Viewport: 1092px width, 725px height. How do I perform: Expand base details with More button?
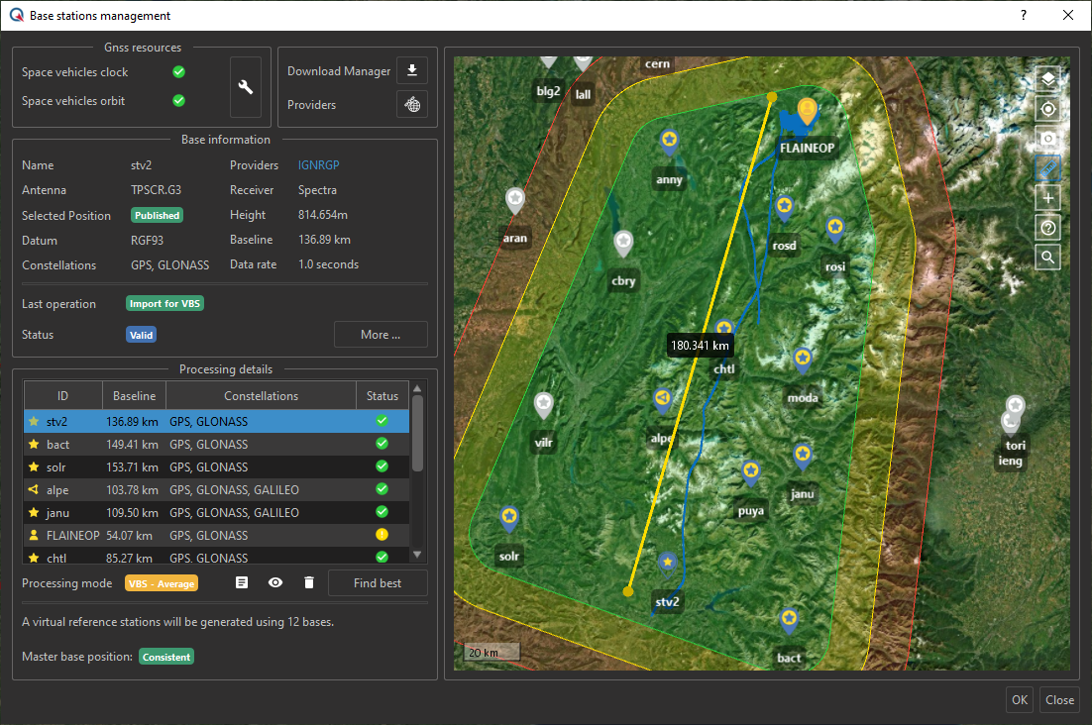click(x=381, y=335)
